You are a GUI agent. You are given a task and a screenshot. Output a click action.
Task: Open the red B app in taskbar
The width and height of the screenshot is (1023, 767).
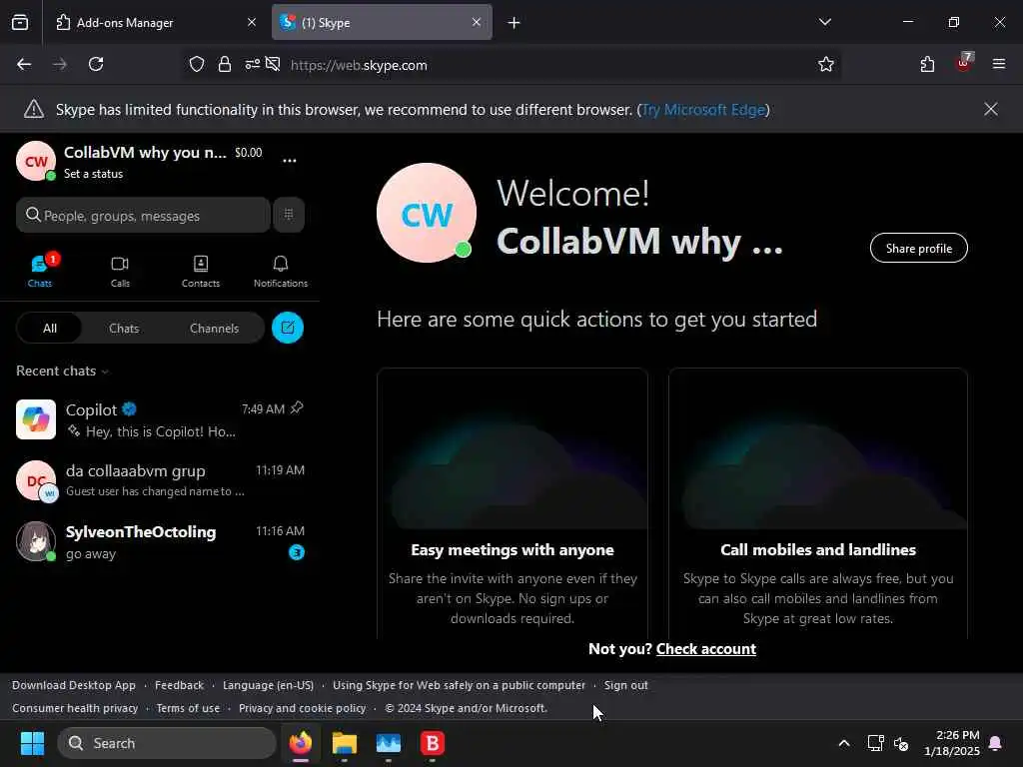pyautogui.click(x=432, y=743)
